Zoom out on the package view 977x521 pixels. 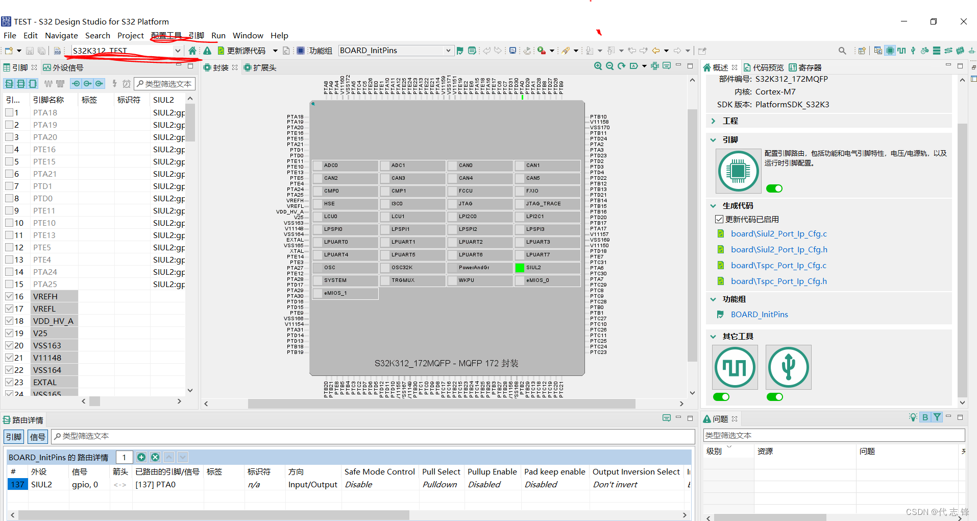609,66
